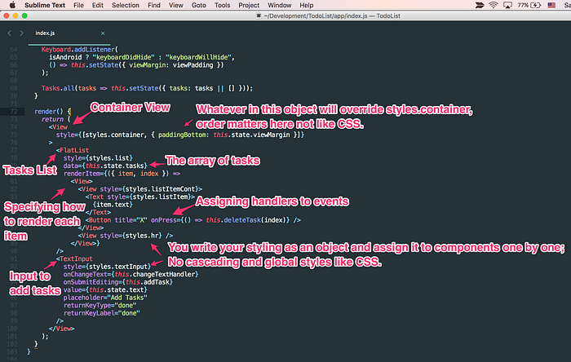Click 'paddingBottom' property in code
The width and height of the screenshot is (571, 362).
click(x=182, y=135)
